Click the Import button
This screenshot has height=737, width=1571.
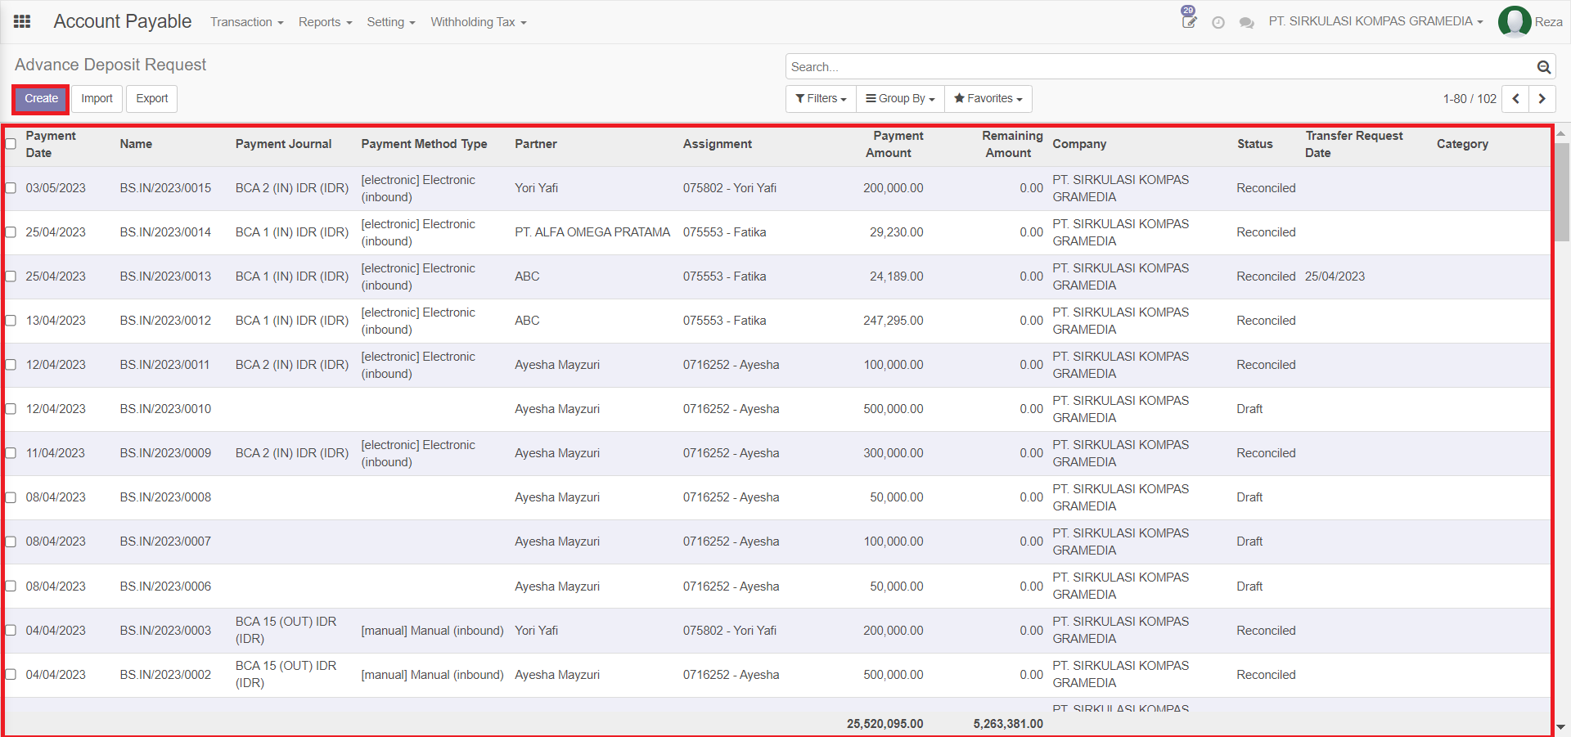click(x=97, y=99)
